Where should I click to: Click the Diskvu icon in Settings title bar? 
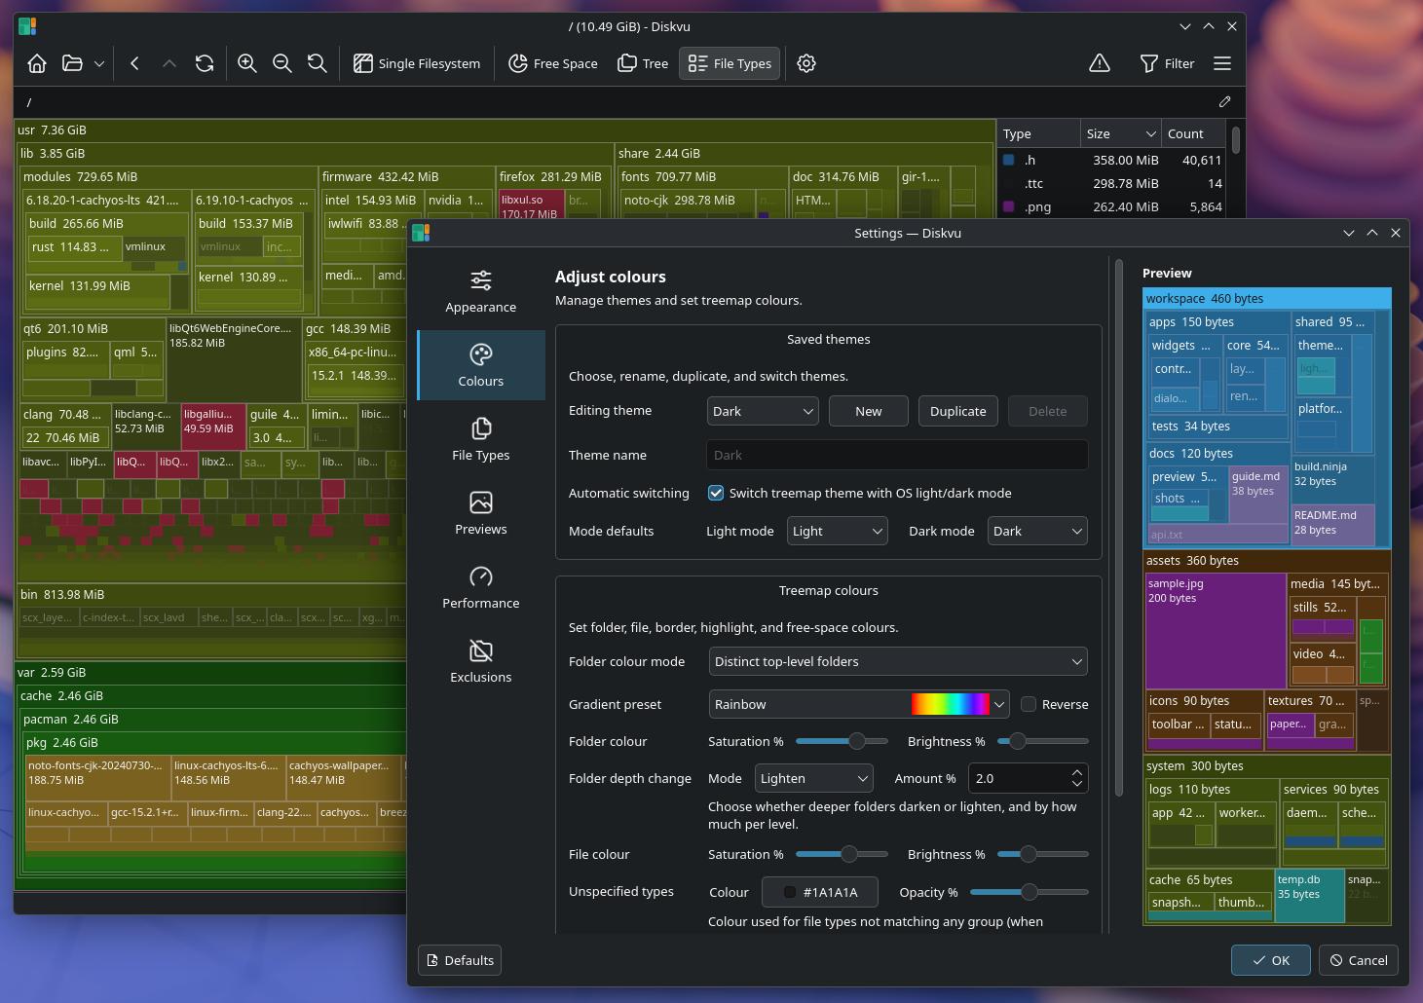point(421,233)
